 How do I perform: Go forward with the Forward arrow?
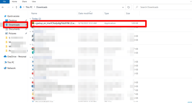coord(8,7)
